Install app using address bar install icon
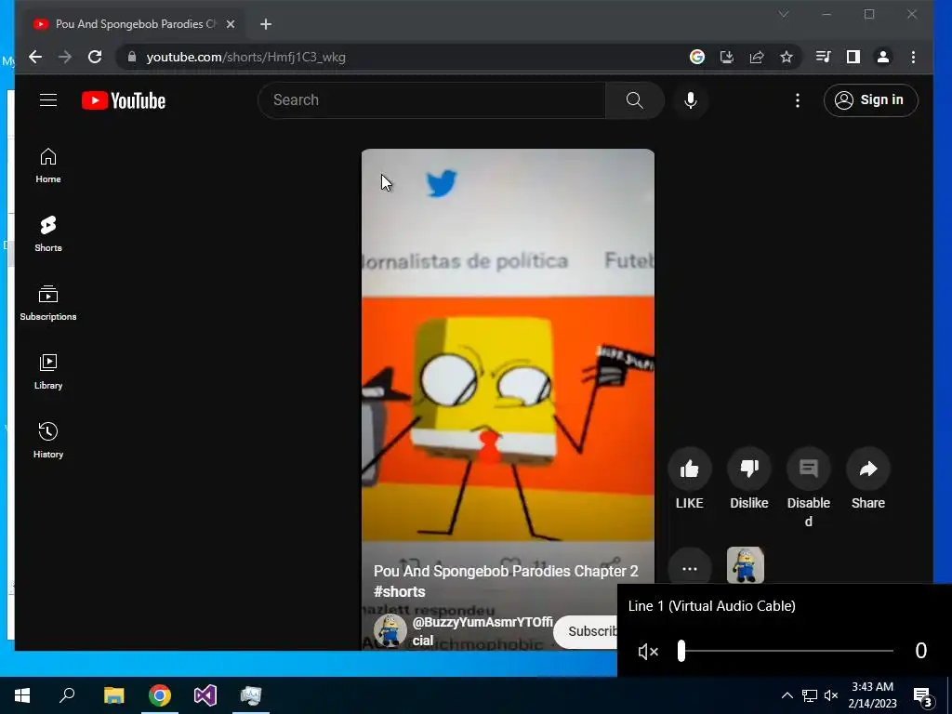This screenshot has height=714, width=952. click(x=727, y=57)
